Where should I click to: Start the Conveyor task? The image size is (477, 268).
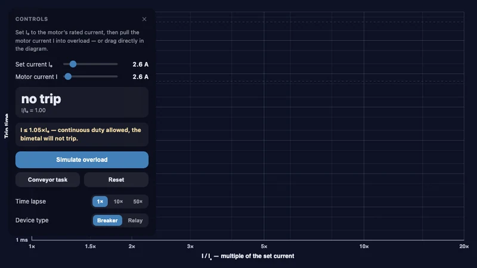click(x=48, y=180)
